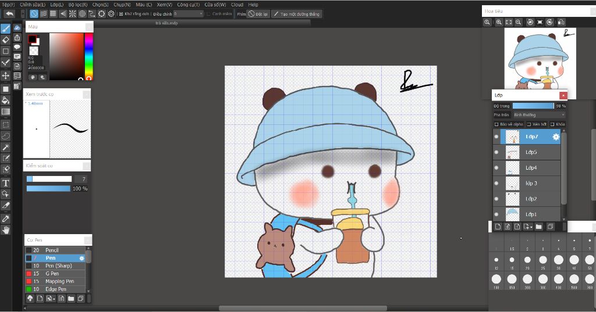Open snap settings gear icon
596x312 pixels.
click(x=111, y=14)
